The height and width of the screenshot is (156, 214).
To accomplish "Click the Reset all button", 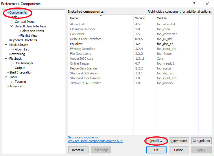I will 78,150.
